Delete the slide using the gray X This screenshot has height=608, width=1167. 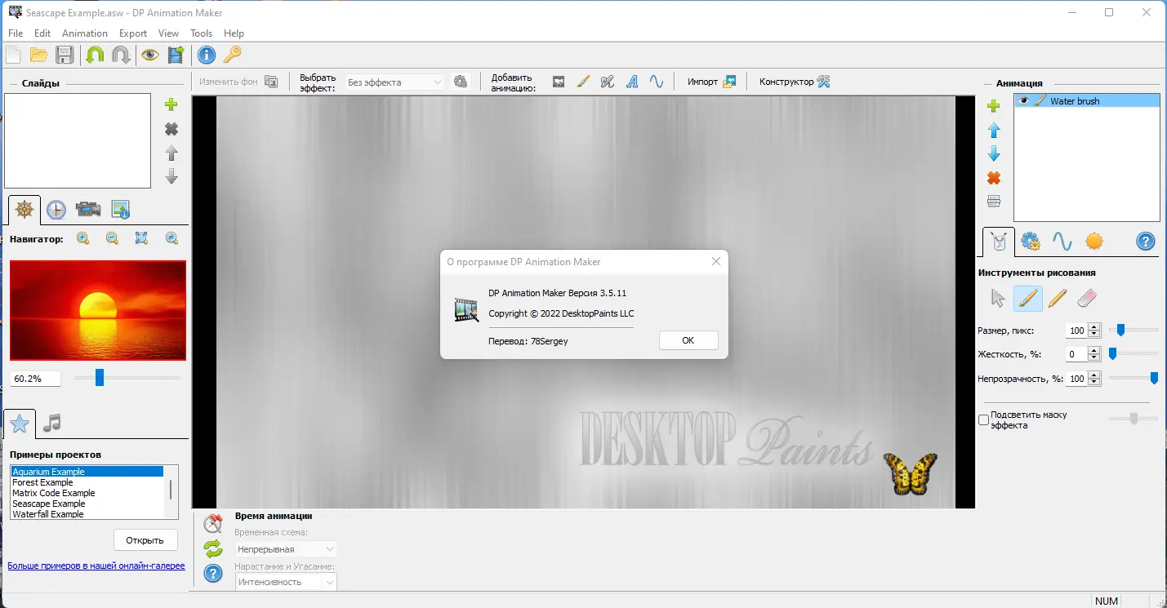tap(171, 129)
